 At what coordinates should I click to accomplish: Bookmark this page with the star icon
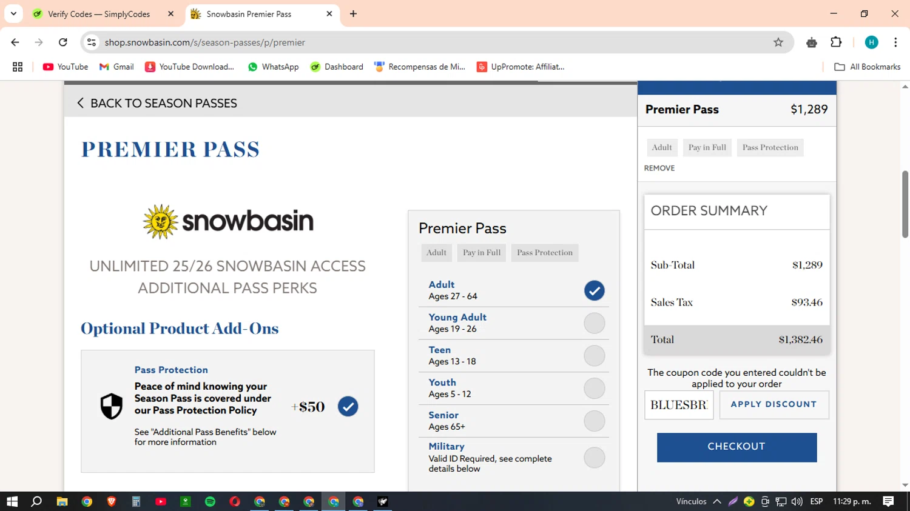[x=778, y=42]
